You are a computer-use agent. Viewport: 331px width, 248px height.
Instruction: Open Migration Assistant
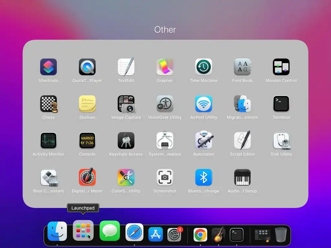242,104
